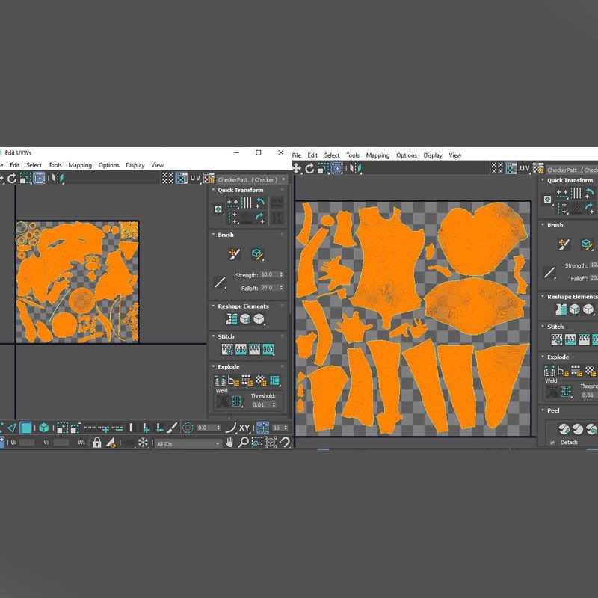This screenshot has height=598, width=598.
Task: Select Polygon sub-object mode square icon
Action: click(x=25, y=428)
